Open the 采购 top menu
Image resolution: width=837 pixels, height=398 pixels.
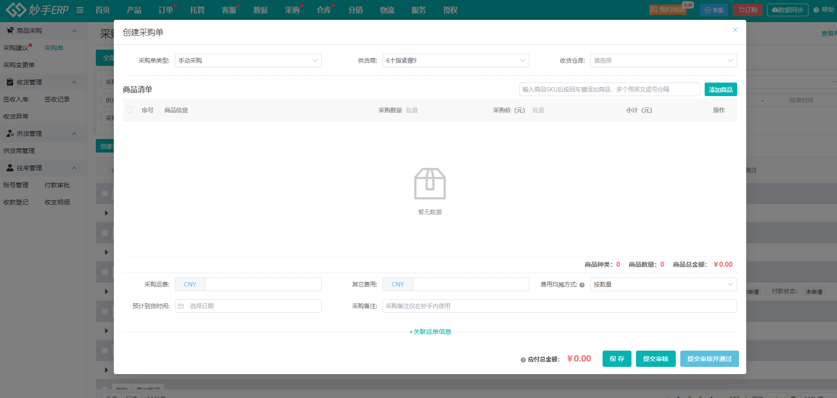coord(292,10)
